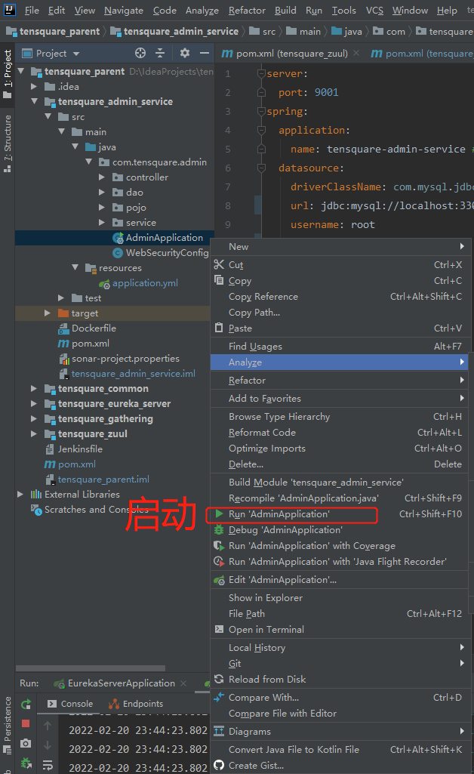The width and height of the screenshot is (474, 774).
Task: Click the Diagrams icon in context menu
Action: coord(219,731)
